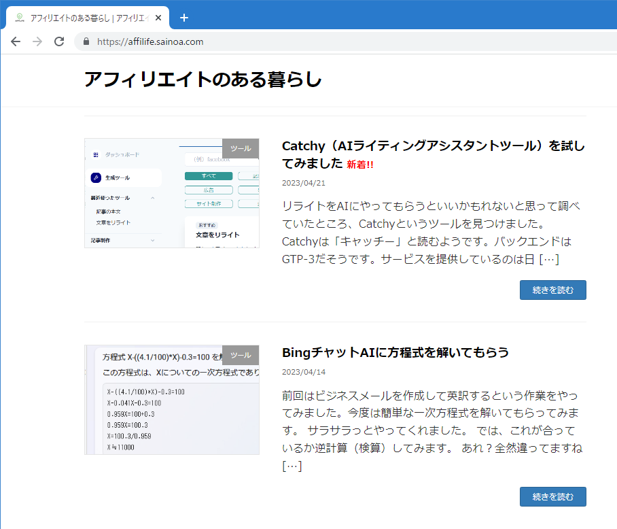Click the Bing article excerpt text
617x529 pixels.
coord(432,430)
